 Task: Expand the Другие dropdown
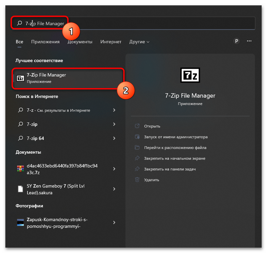click(x=139, y=42)
